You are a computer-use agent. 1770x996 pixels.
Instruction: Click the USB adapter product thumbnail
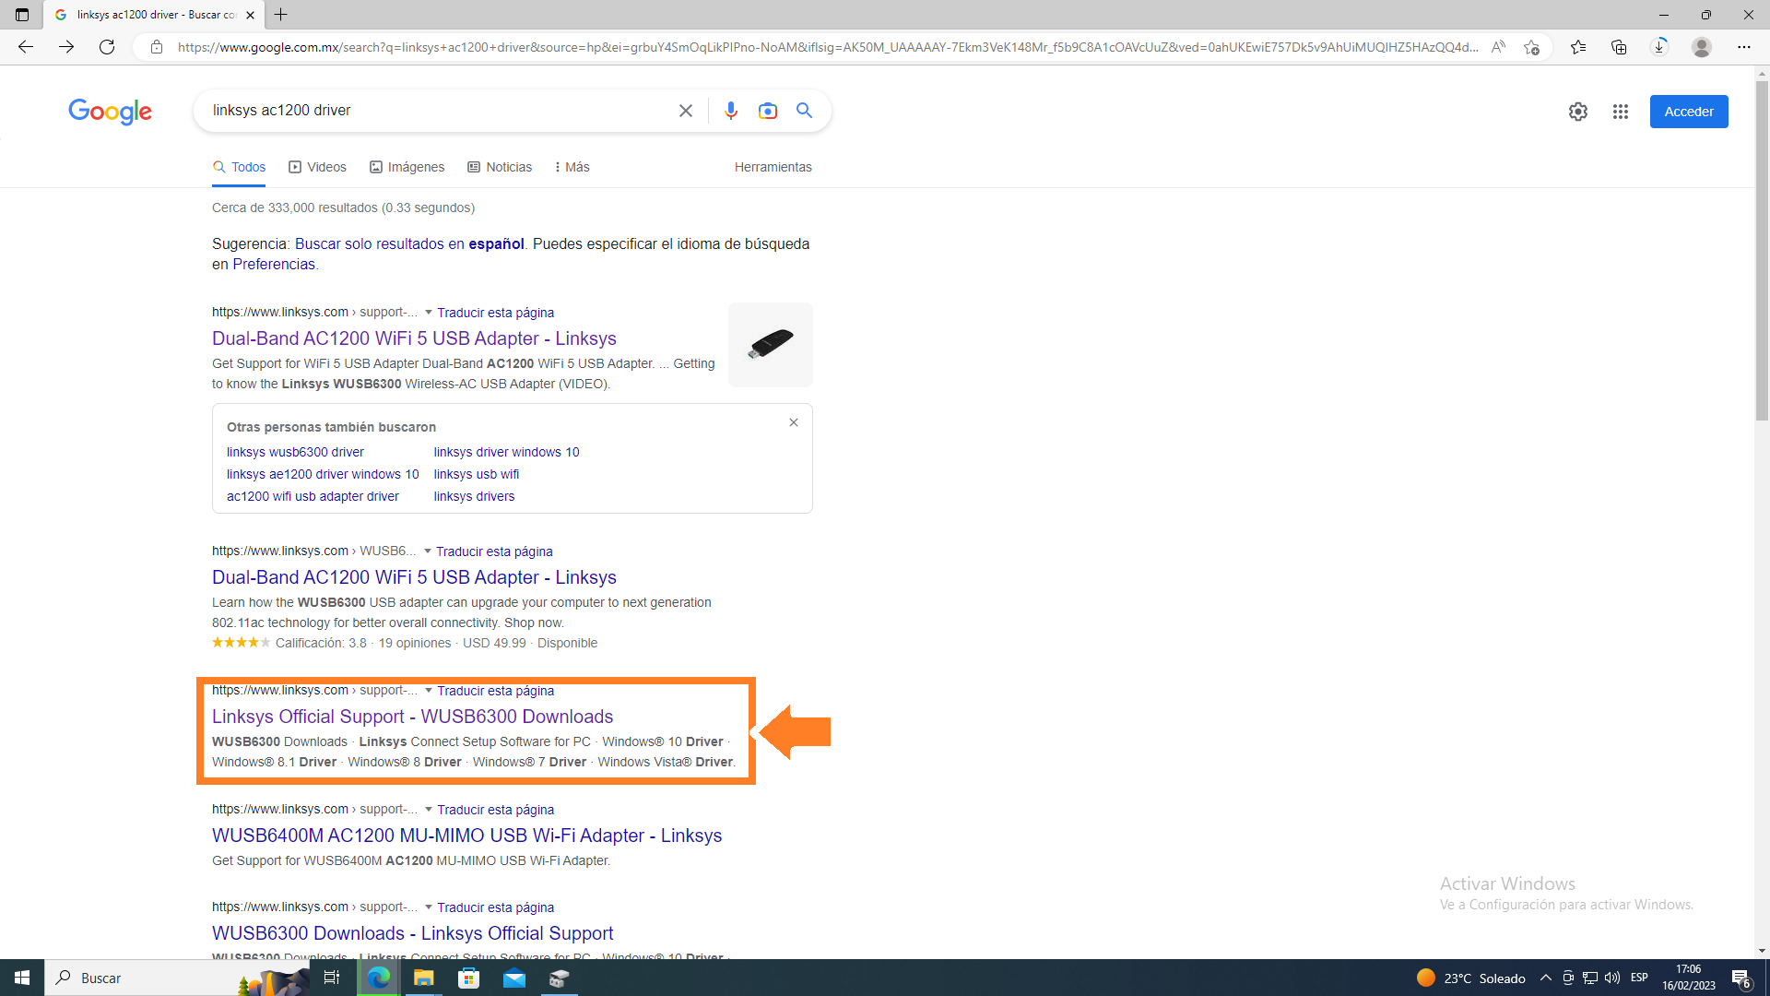pos(770,344)
